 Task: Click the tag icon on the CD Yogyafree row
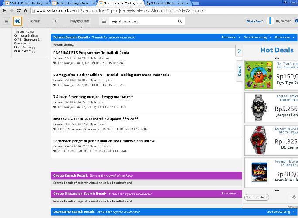click(55, 85)
